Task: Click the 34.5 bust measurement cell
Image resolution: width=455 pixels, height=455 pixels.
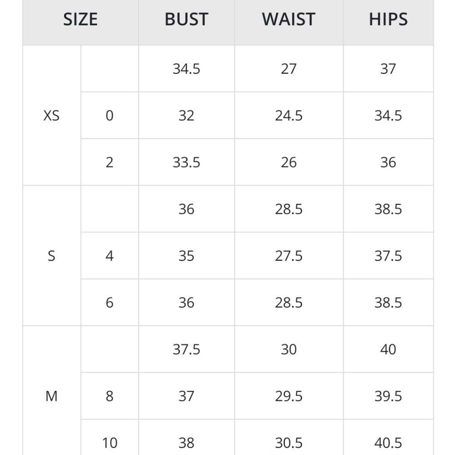Action: click(x=186, y=69)
